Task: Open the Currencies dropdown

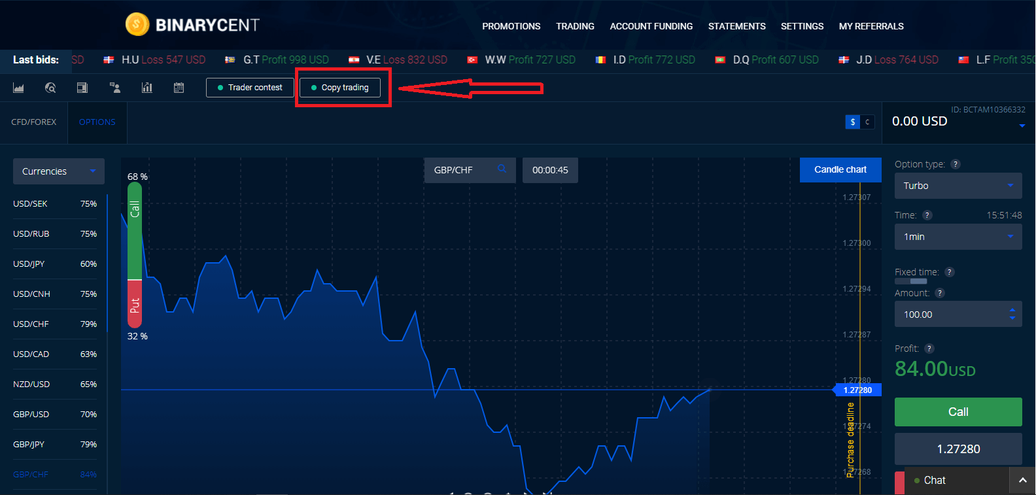Action: (58, 171)
